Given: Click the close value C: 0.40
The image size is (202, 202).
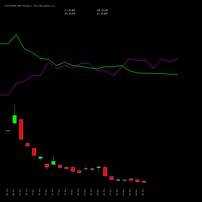Looking at the screenshot, I should (x=70, y=11).
